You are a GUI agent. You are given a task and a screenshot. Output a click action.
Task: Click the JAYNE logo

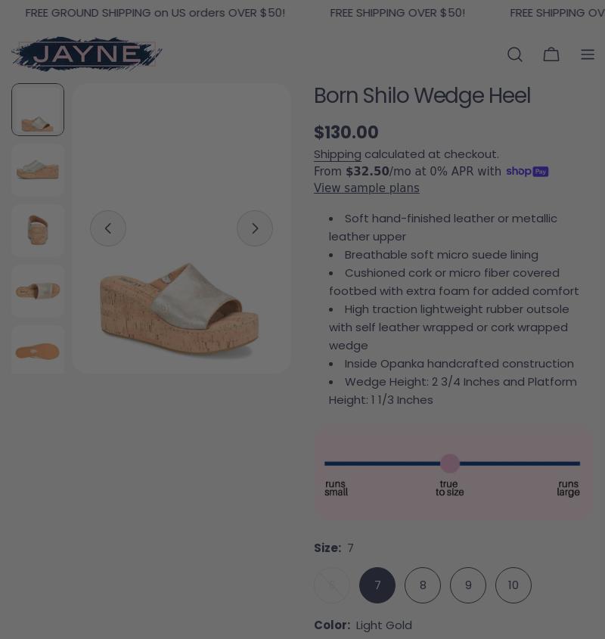[x=86, y=54]
